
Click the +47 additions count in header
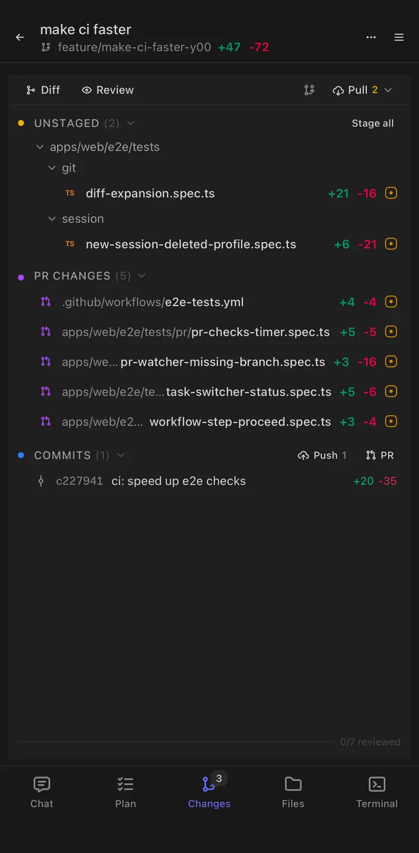(x=229, y=47)
